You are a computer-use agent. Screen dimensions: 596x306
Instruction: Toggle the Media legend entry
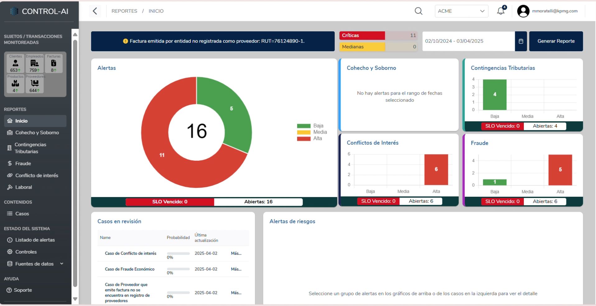312,132
